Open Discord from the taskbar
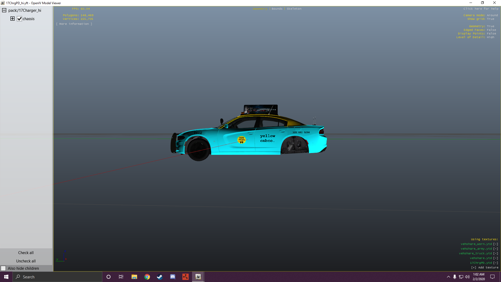The height and width of the screenshot is (282, 501). pyautogui.click(x=172, y=277)
